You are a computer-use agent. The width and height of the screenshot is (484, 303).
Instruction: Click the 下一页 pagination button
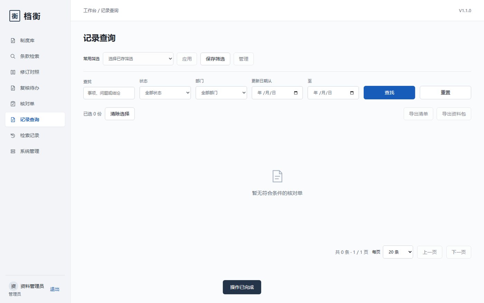click(x=458, y=252)
